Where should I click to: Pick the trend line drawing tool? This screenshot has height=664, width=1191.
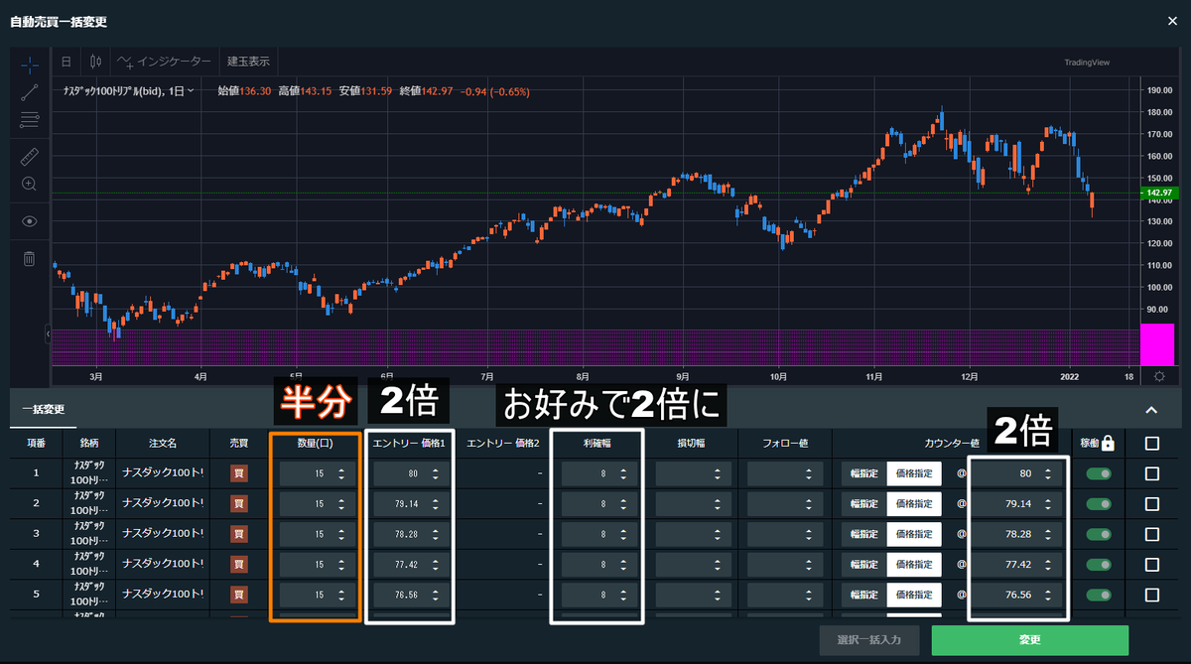(x=30, y=92)
